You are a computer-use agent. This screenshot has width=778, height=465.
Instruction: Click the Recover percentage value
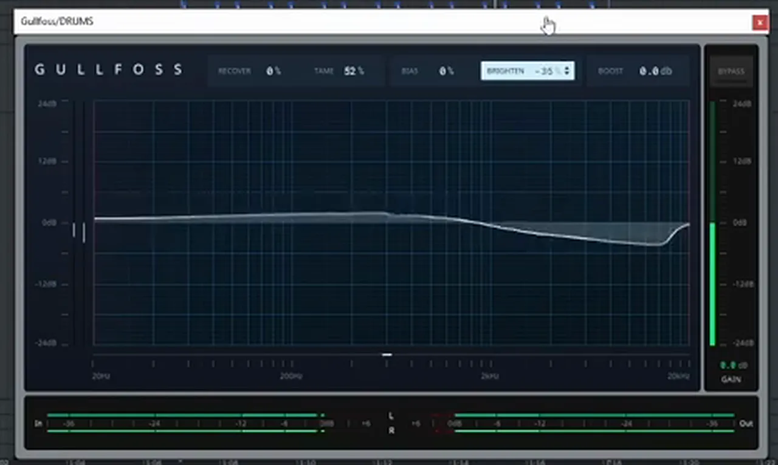point(273,71)
